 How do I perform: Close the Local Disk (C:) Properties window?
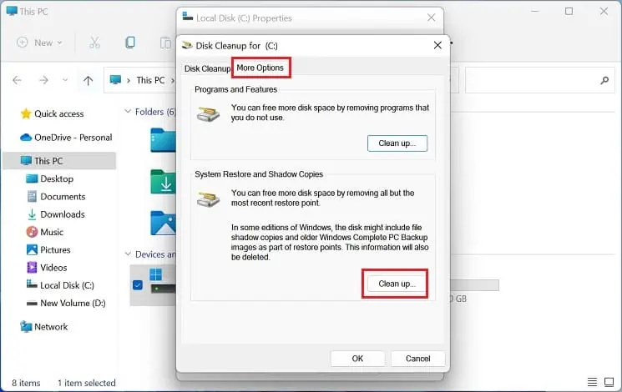[431, 18]
